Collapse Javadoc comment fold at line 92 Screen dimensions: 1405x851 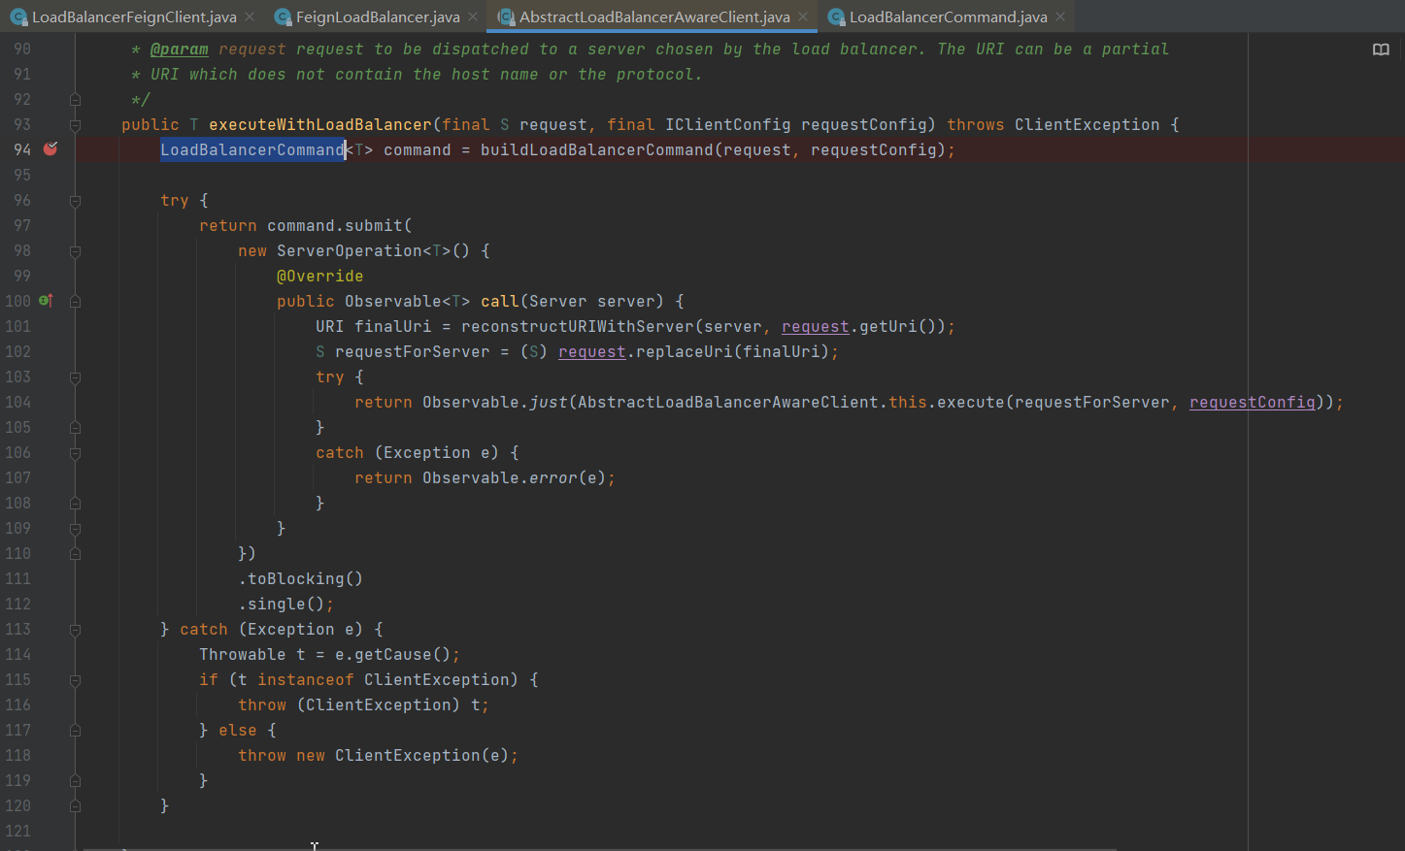click(x=75, y=99)
